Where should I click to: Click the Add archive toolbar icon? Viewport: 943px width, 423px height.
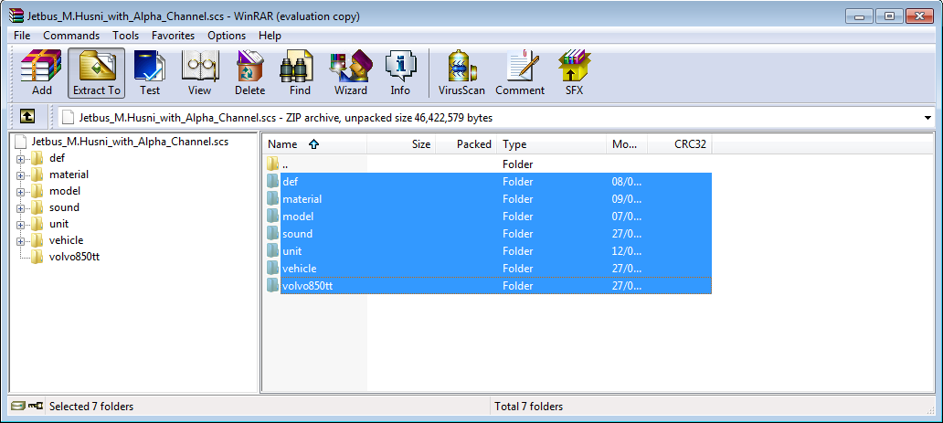pos(41,73)
